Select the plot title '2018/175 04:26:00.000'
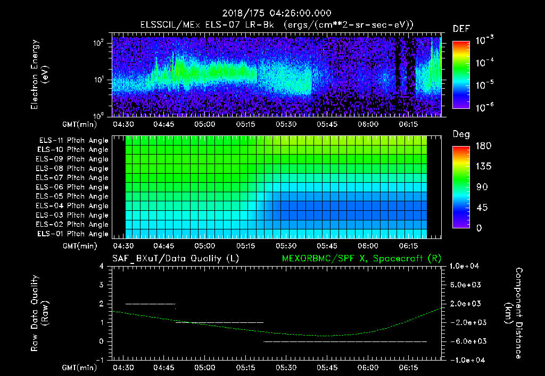The image size is (545, 376). click(x=277, y=13)
